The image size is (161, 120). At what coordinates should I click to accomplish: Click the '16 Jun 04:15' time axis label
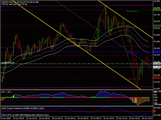(70, 118)
